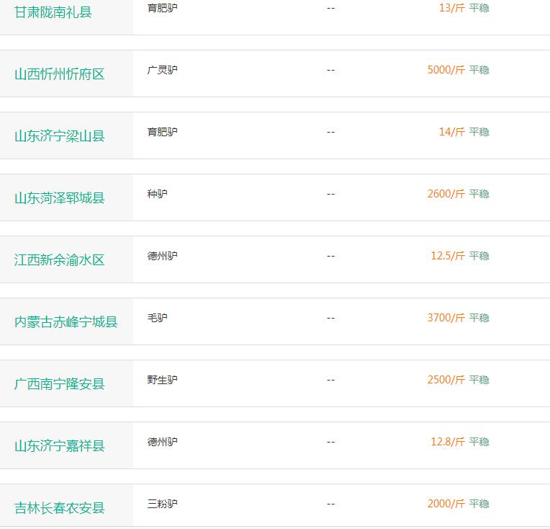This screenshot has width=550, height=529.
Task: Open the 山东济宁梁山县 location link
Action: click(60, 136)
